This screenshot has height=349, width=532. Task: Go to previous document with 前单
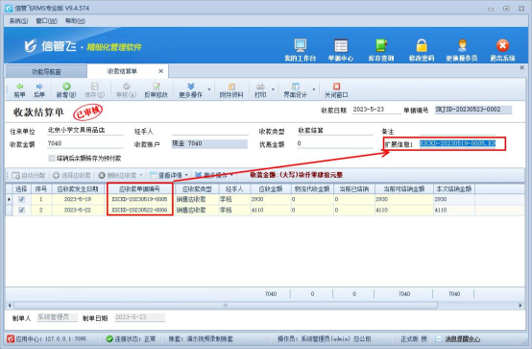pos(19,90)
